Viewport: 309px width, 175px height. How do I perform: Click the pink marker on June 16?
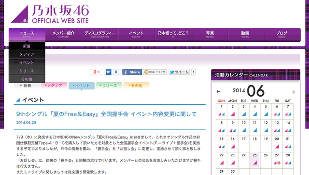[x=233, y=146]
